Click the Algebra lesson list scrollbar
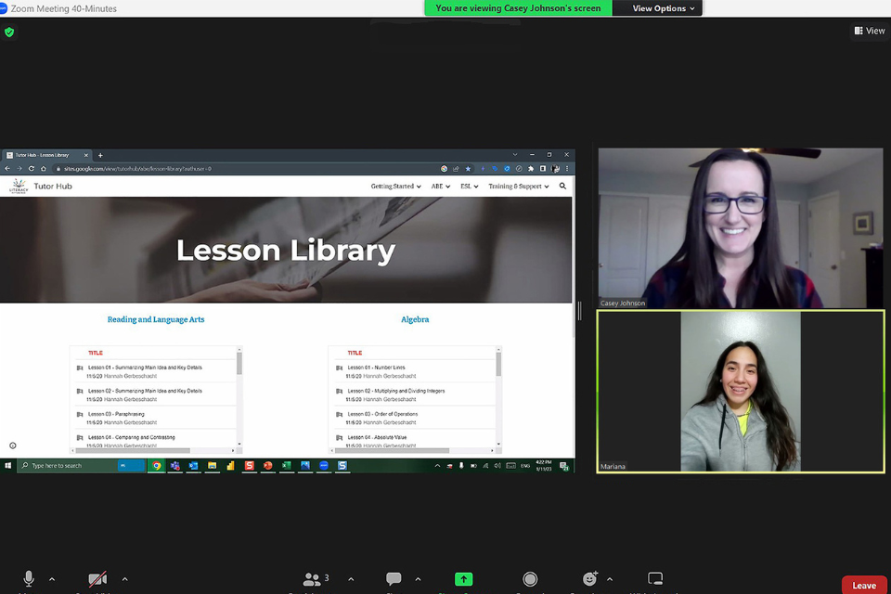891x594 pixels. point(498,365)
